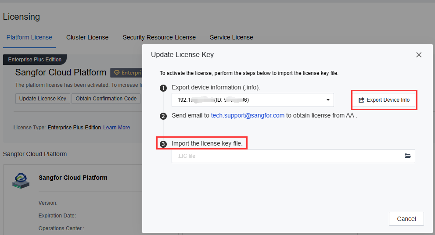The width and height of the screenshot is (435, 235).
Task: Click the Obtain Confirmation Code button
Action: 106,99
